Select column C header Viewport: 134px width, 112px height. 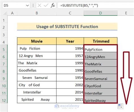pos(70,13)
